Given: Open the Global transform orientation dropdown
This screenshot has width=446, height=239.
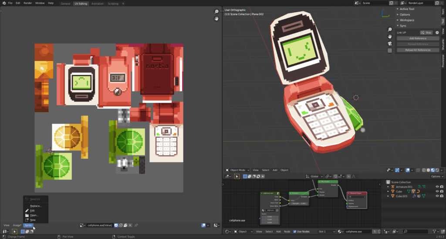Looking at the screenshot, I should [314, 177].
